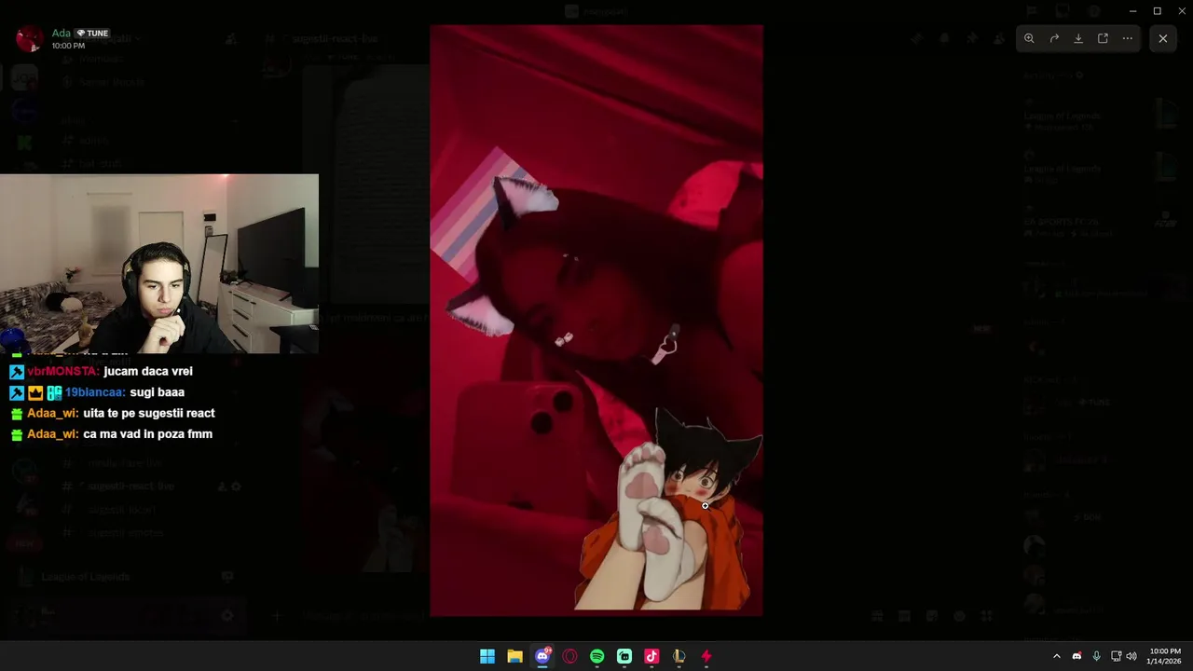Image resolution: width=1193 pixels, height=671 pixels.
Task: Open Opera GX from the taskbar
Action: 569,656
